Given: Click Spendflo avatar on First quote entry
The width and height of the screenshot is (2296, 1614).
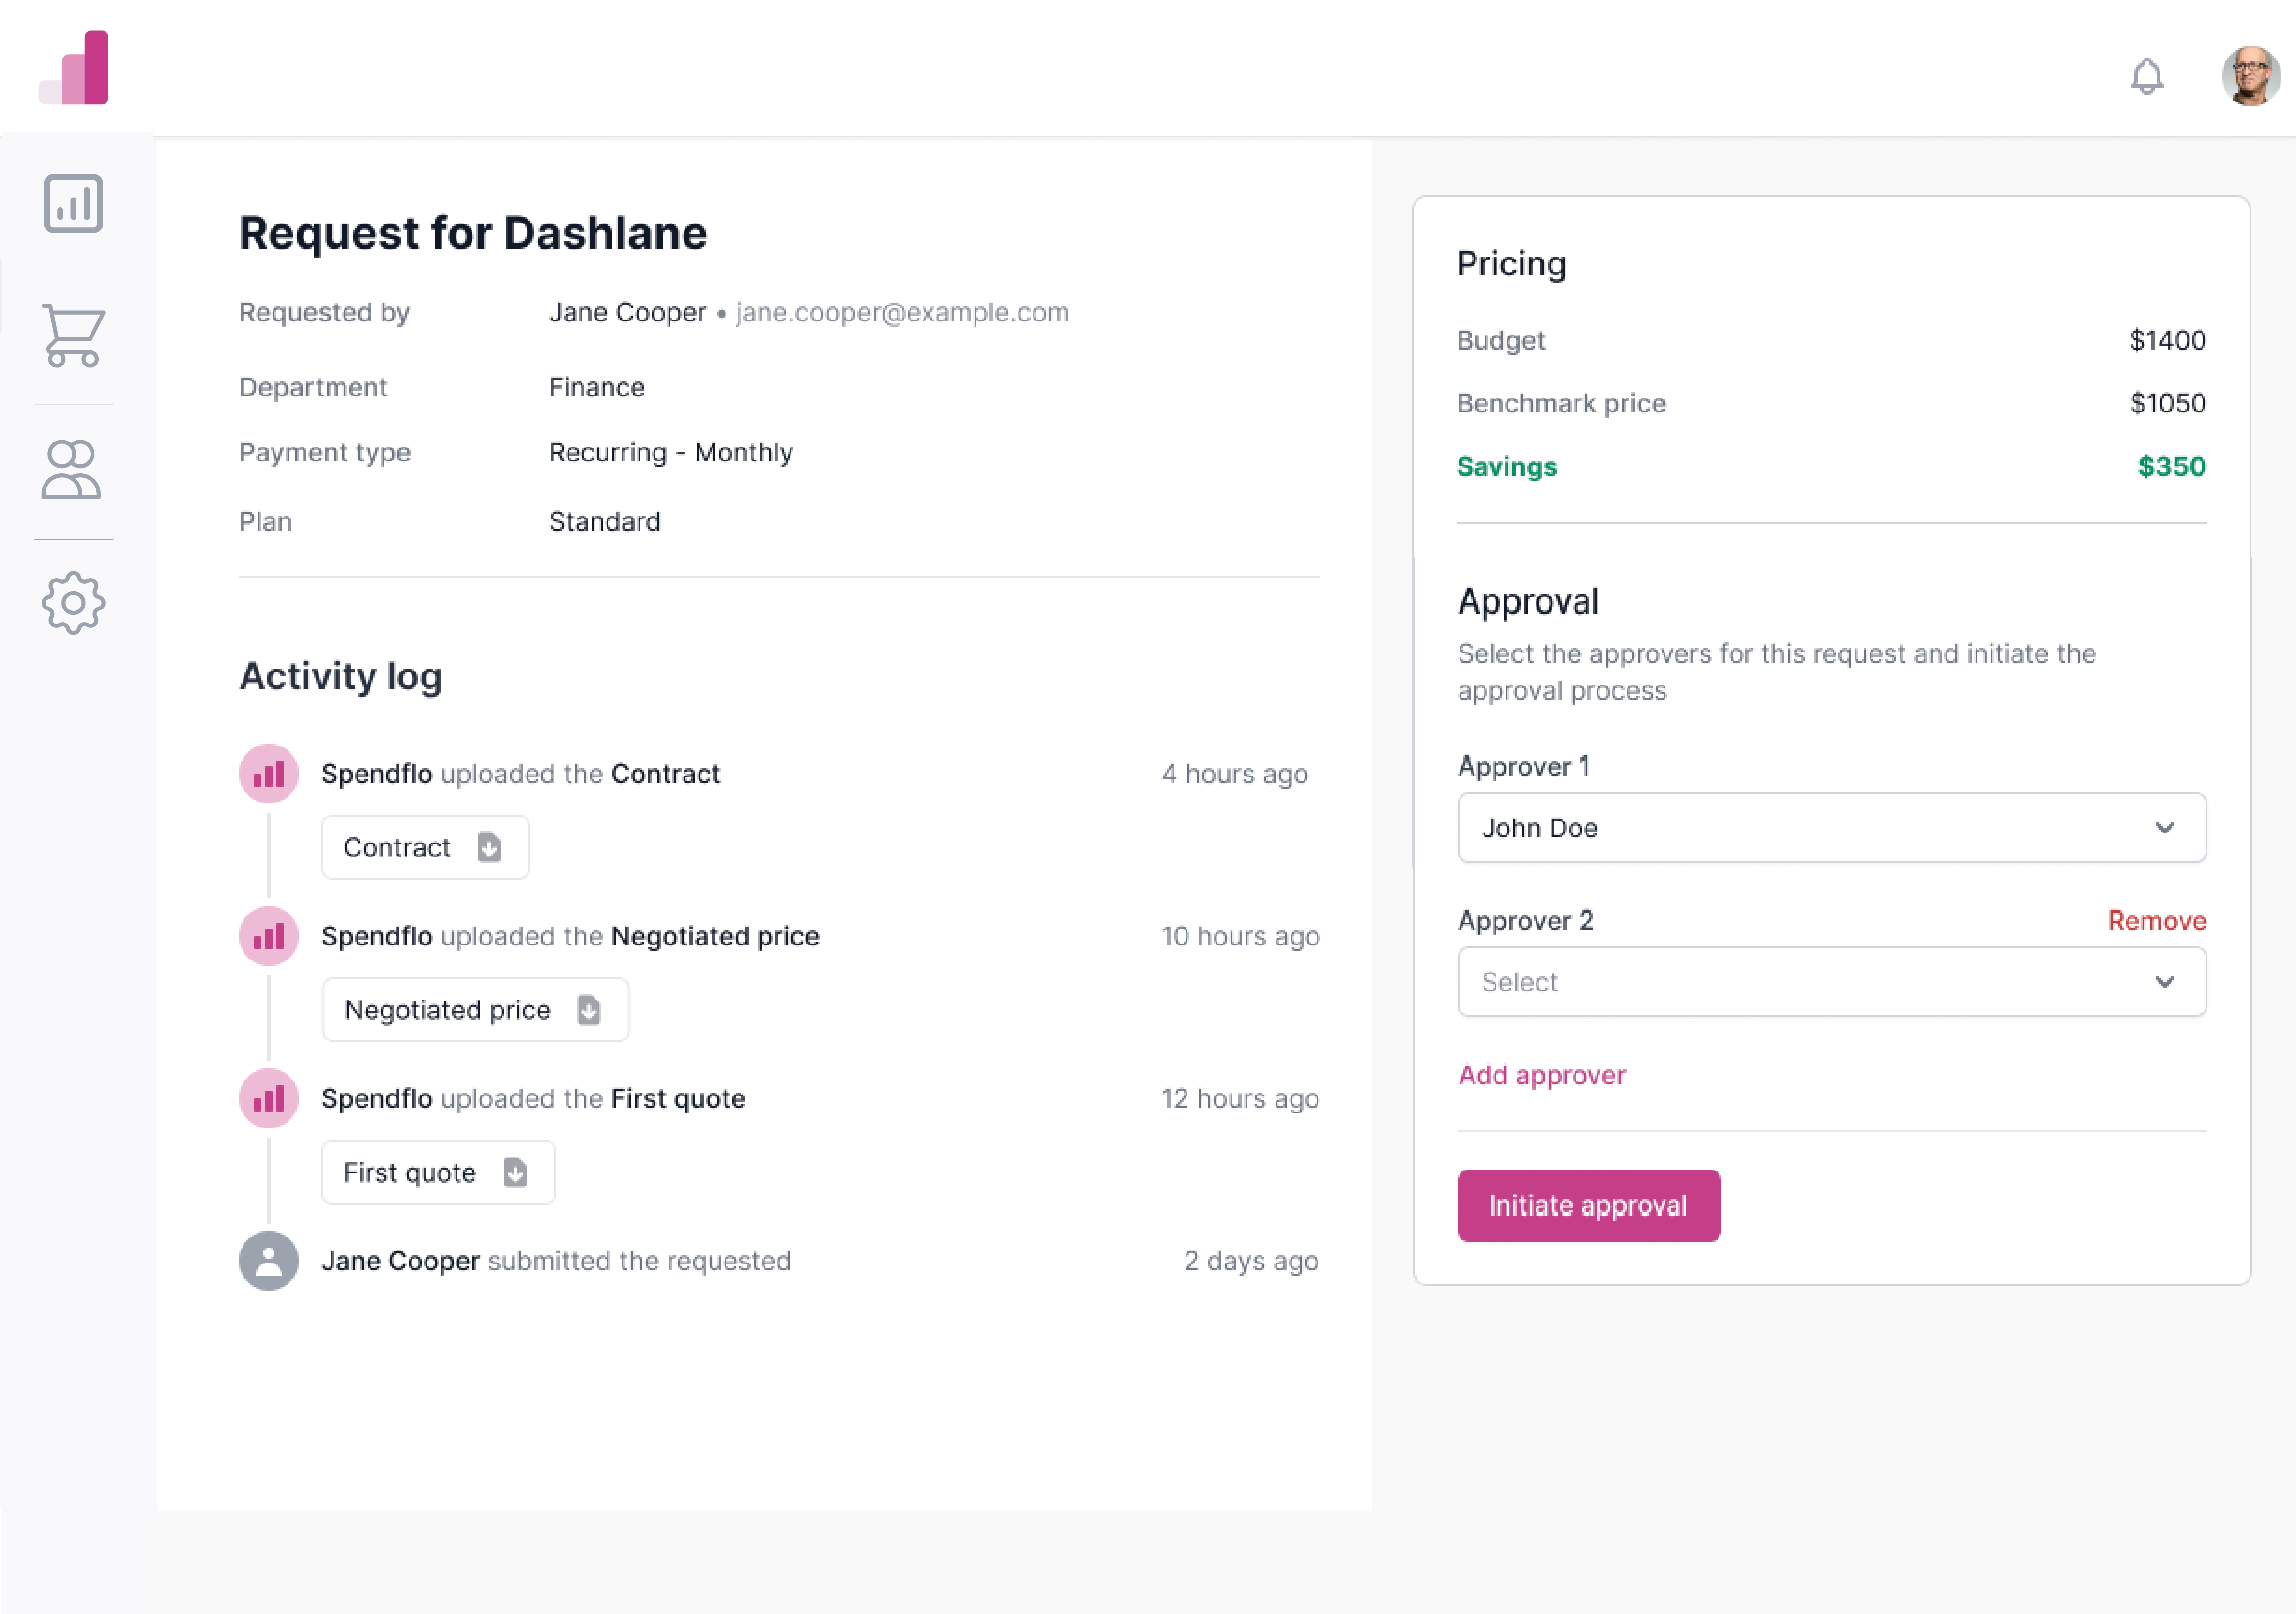Looking at the screenshot, I should 268,1099.
